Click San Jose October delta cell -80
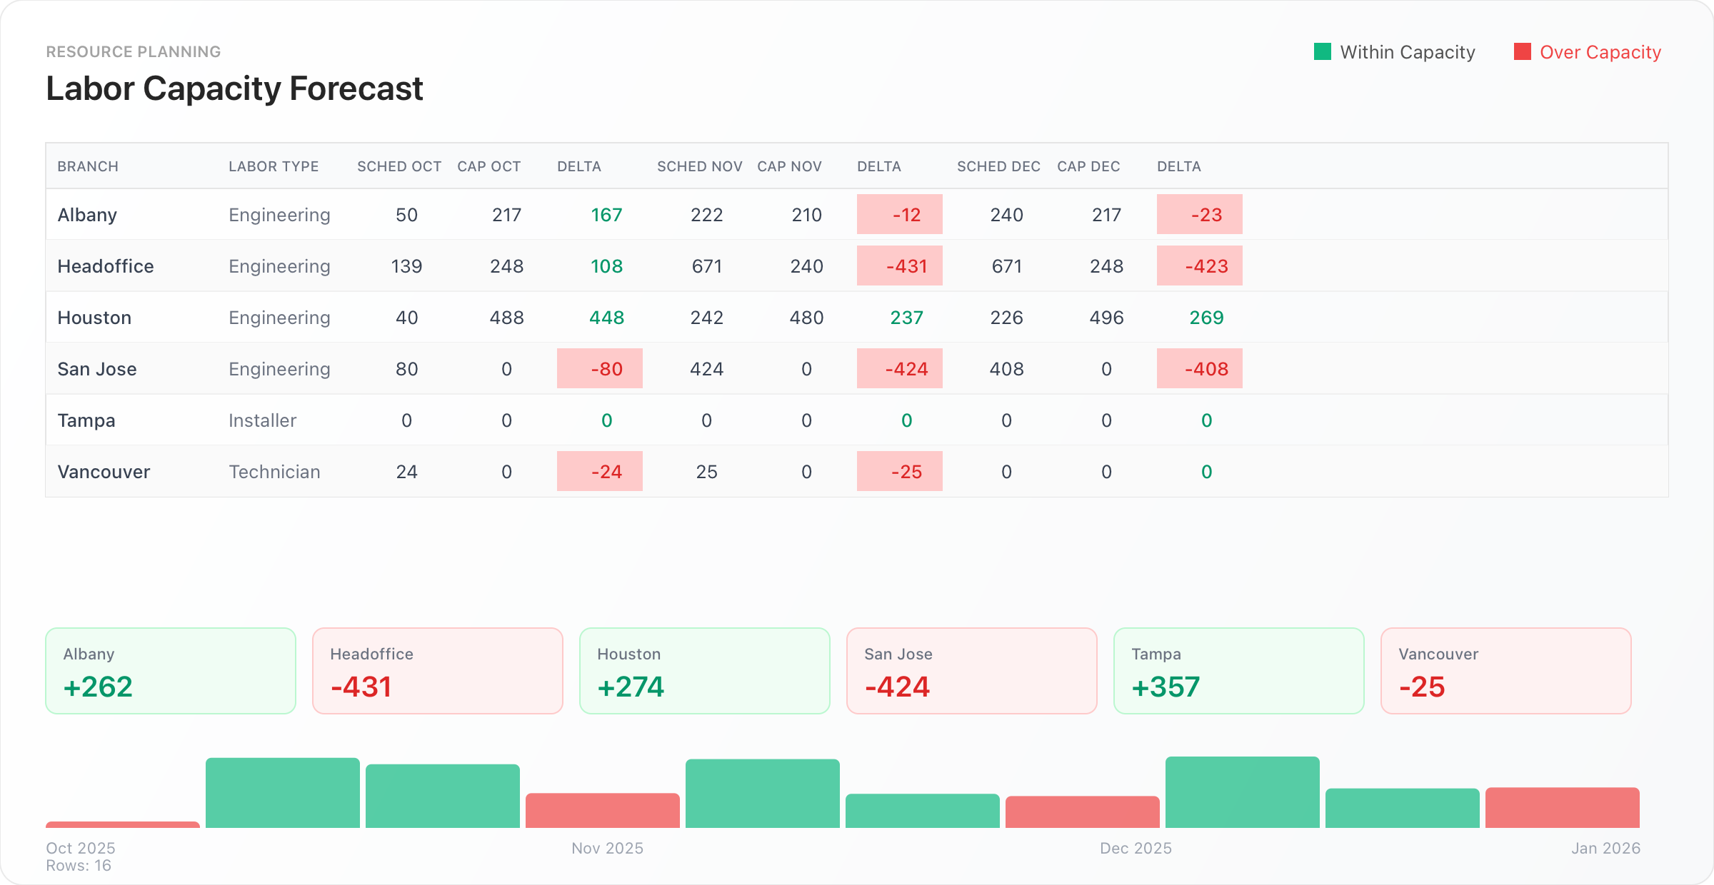 point(600,368)
